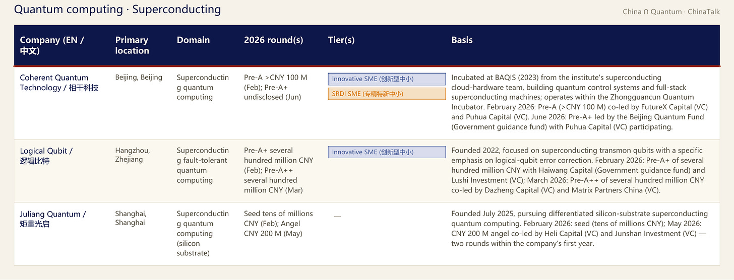The width and height of the screenshot is (734, 280).
Task: Click the China ∩ Quantum · ChinaTalk label
Action: pos(671,12)
